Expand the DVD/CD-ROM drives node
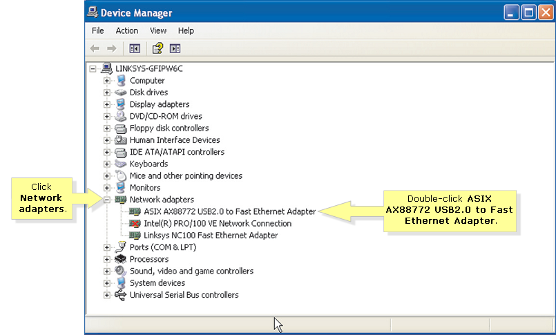556x335 pixels. tap(107, 116)
